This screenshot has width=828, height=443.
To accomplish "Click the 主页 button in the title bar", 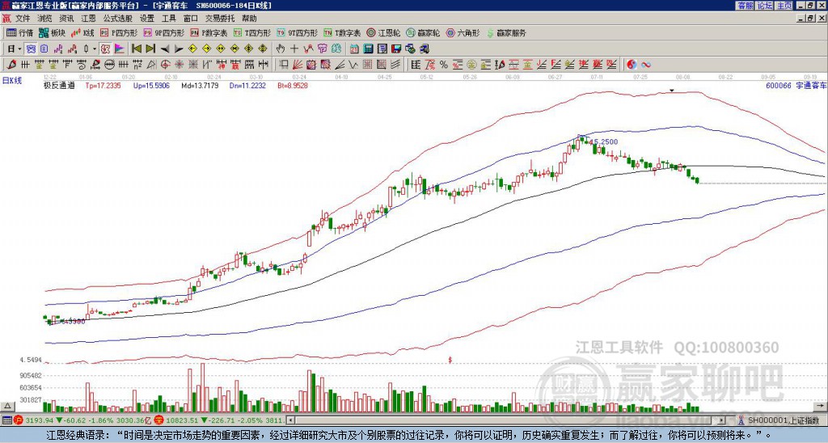I will pos(784,6).
